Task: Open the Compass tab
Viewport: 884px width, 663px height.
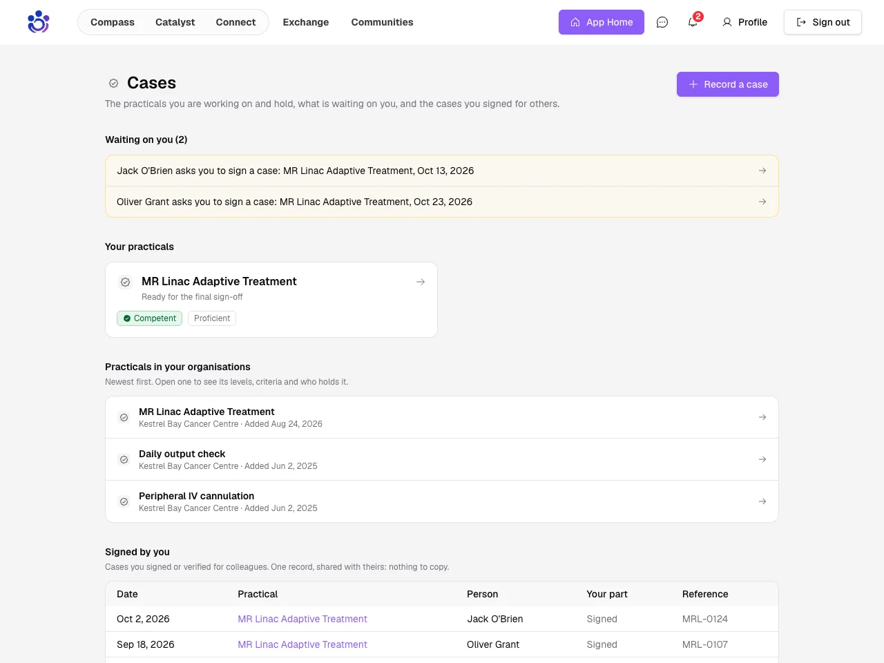Action: click(x=113, y=22)
